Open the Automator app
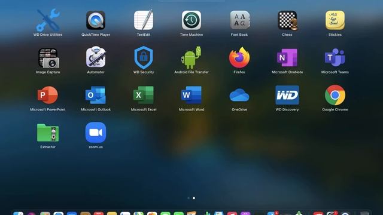 [96, 57]
